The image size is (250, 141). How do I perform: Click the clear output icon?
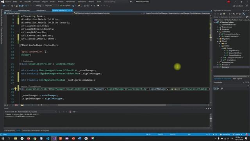pyautogui.click(x=70, y=112)
